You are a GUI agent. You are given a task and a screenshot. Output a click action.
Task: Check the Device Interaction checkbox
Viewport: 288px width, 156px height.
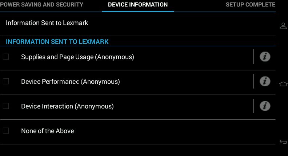[x=6, y=106]
